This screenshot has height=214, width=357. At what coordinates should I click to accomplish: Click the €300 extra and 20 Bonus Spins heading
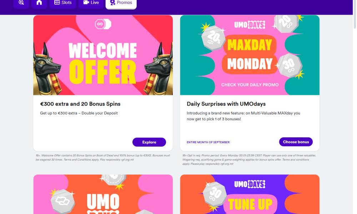(x=80, y=104)
